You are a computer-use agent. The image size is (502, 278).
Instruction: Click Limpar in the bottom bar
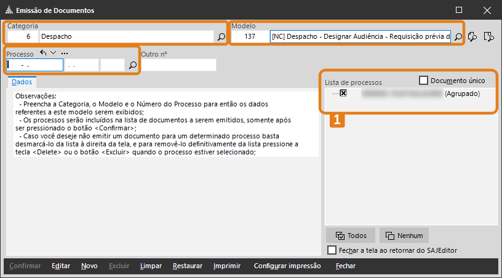click(151, 266)
